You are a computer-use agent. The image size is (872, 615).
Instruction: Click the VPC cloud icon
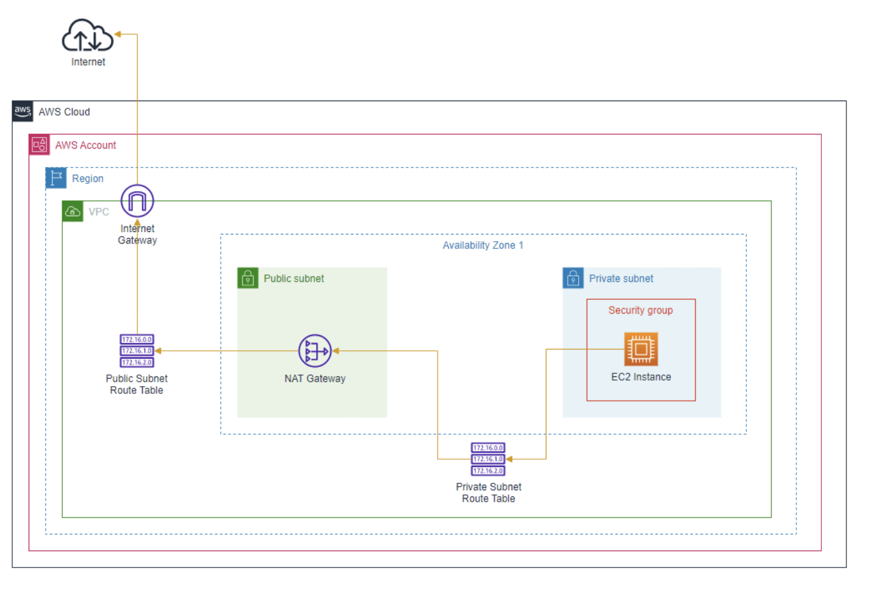tap(73, 211)
